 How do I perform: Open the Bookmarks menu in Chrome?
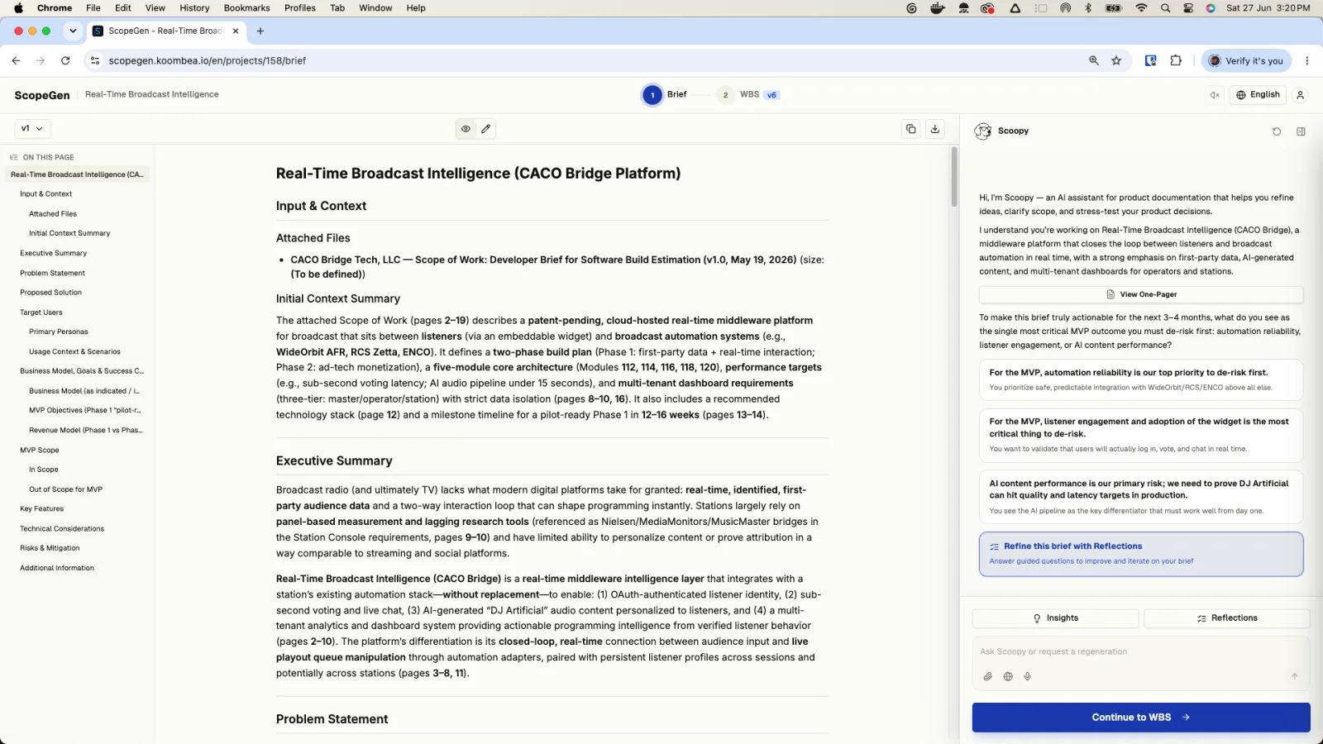pyautogui.click(x=246, y=8)
